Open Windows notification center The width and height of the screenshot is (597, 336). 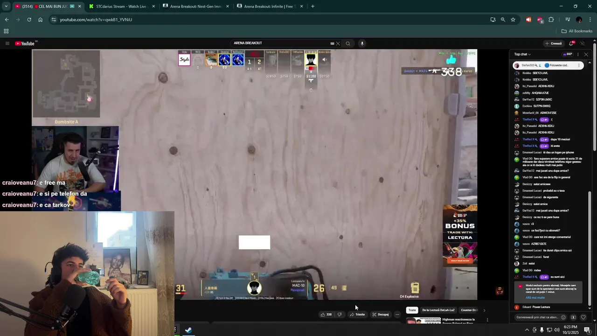tap(587, 330)
